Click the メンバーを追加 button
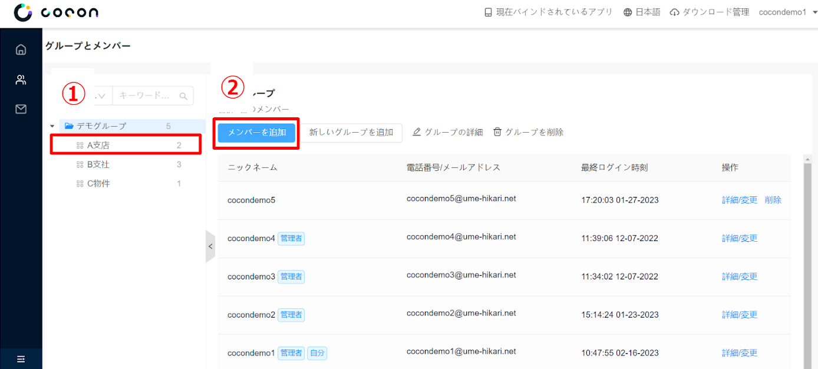Image resolution: width=818 pixels, height=369 pixels. click(x=256, y=133)
